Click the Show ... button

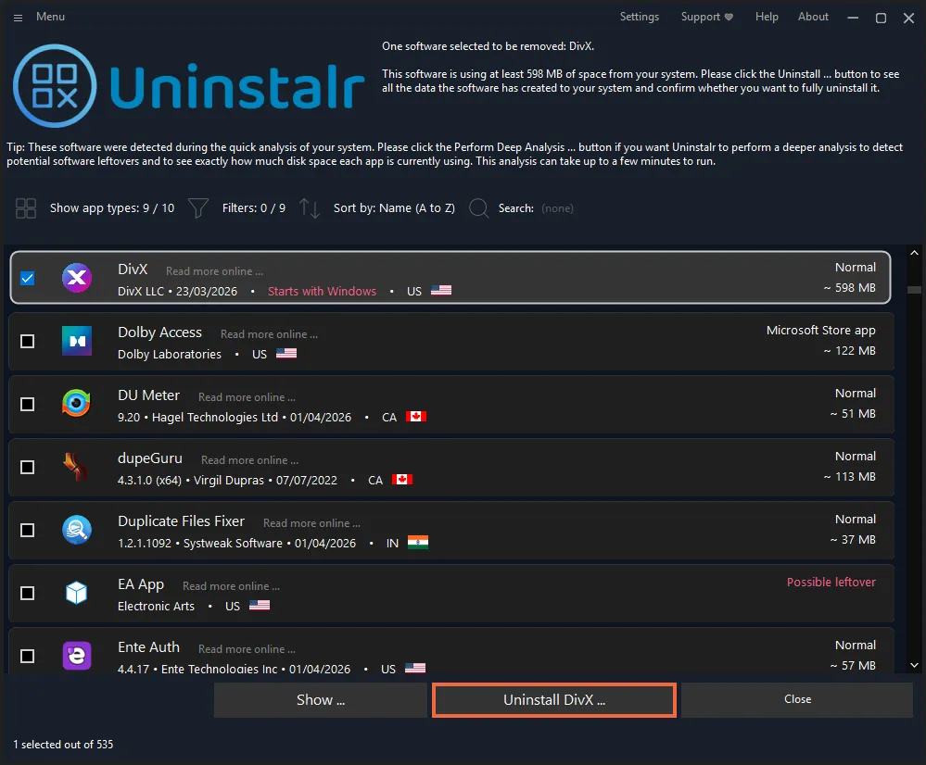[321, 700]
